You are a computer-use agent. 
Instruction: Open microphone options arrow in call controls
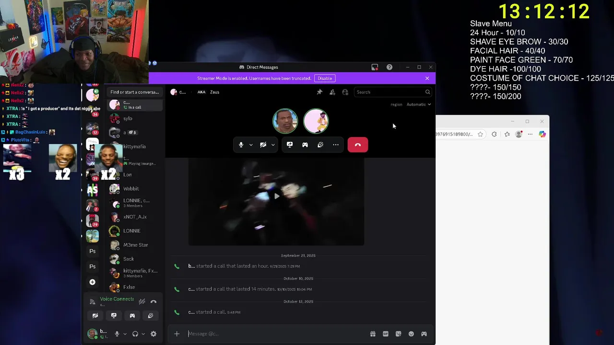click(x=250, y=145)
